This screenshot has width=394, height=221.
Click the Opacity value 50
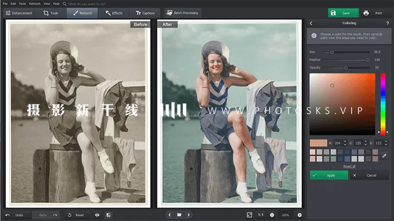click(x=377, y=67)
